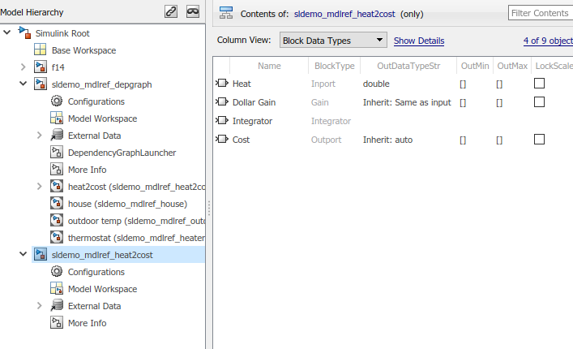Click the Simulink Root icon

click(x=25, y=33)
